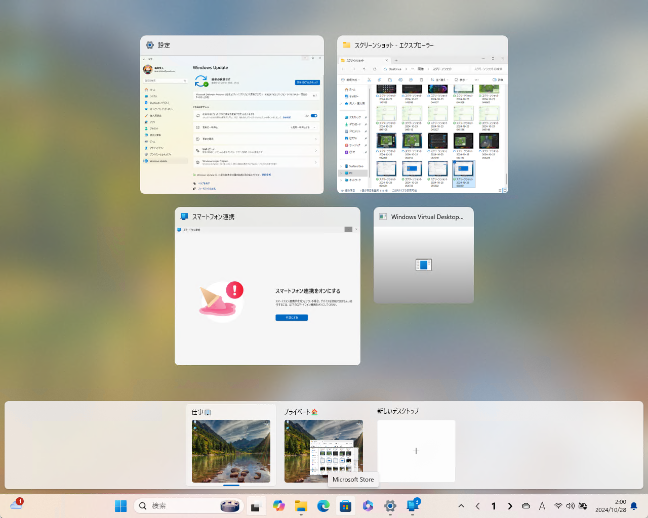The height and width of the screenshot is (518, 648).
Task: Open File Explorer from the taskbar
Action: pos(301,506)
